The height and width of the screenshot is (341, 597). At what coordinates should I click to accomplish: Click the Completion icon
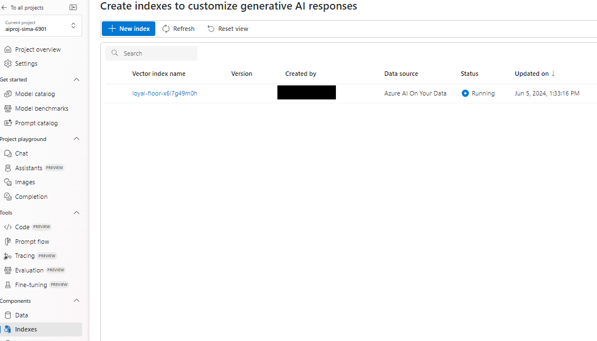8,197
